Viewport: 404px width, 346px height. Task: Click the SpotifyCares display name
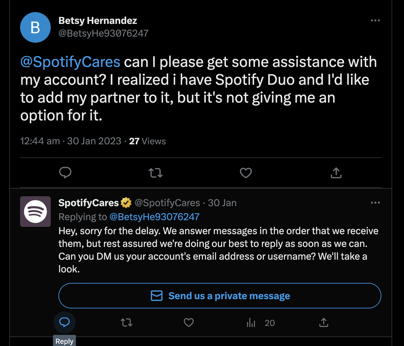[x=88, y=203]
